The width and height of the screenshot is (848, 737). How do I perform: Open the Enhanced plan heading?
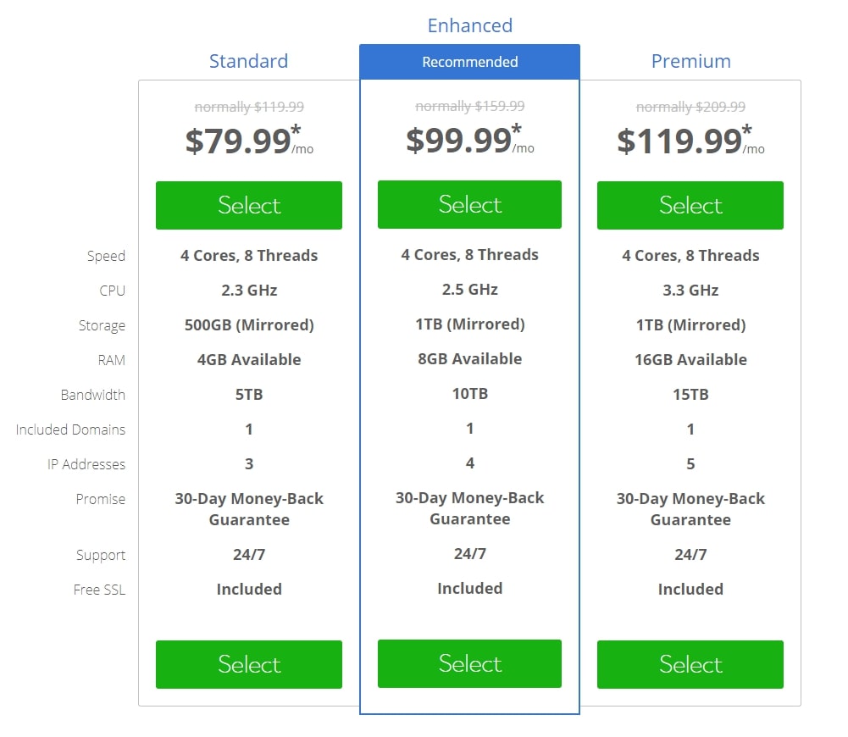click(x=470, y=25)
